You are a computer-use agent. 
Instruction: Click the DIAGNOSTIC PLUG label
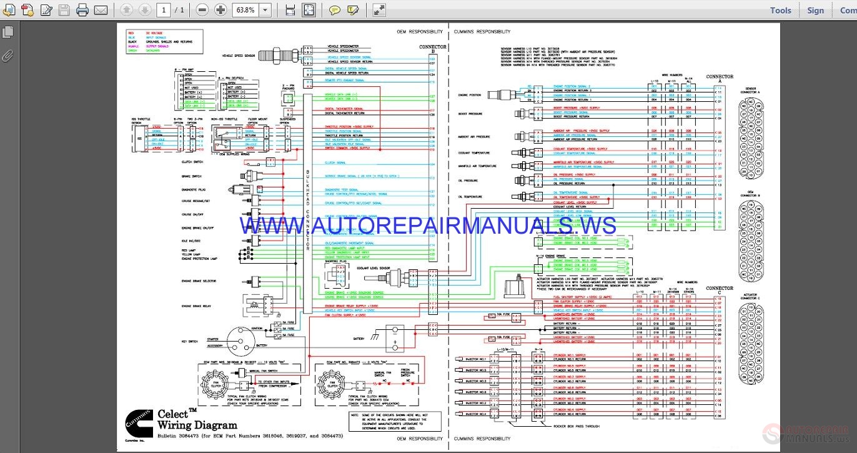193,189
